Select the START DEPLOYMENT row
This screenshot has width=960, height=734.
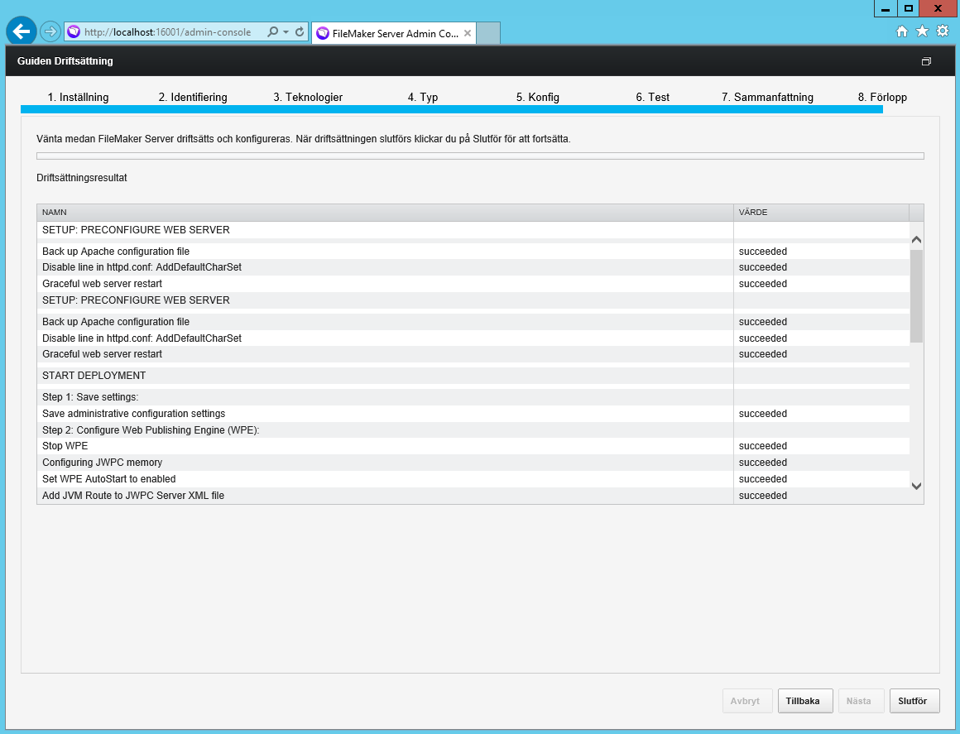(x=473, y=375)
